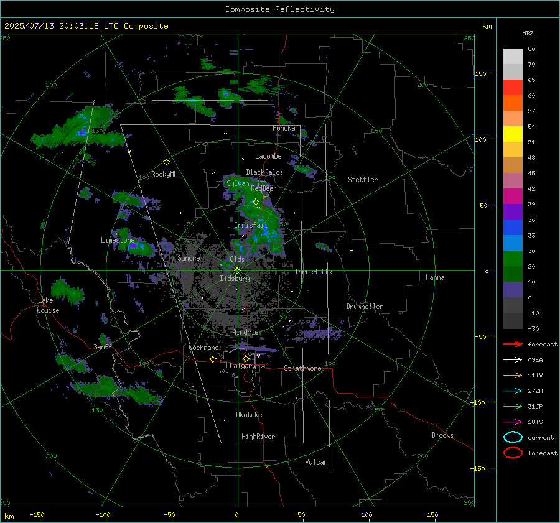The image size is (560, 523).
Task: Click the Cochrane town label
Action: tap(203, 348)
